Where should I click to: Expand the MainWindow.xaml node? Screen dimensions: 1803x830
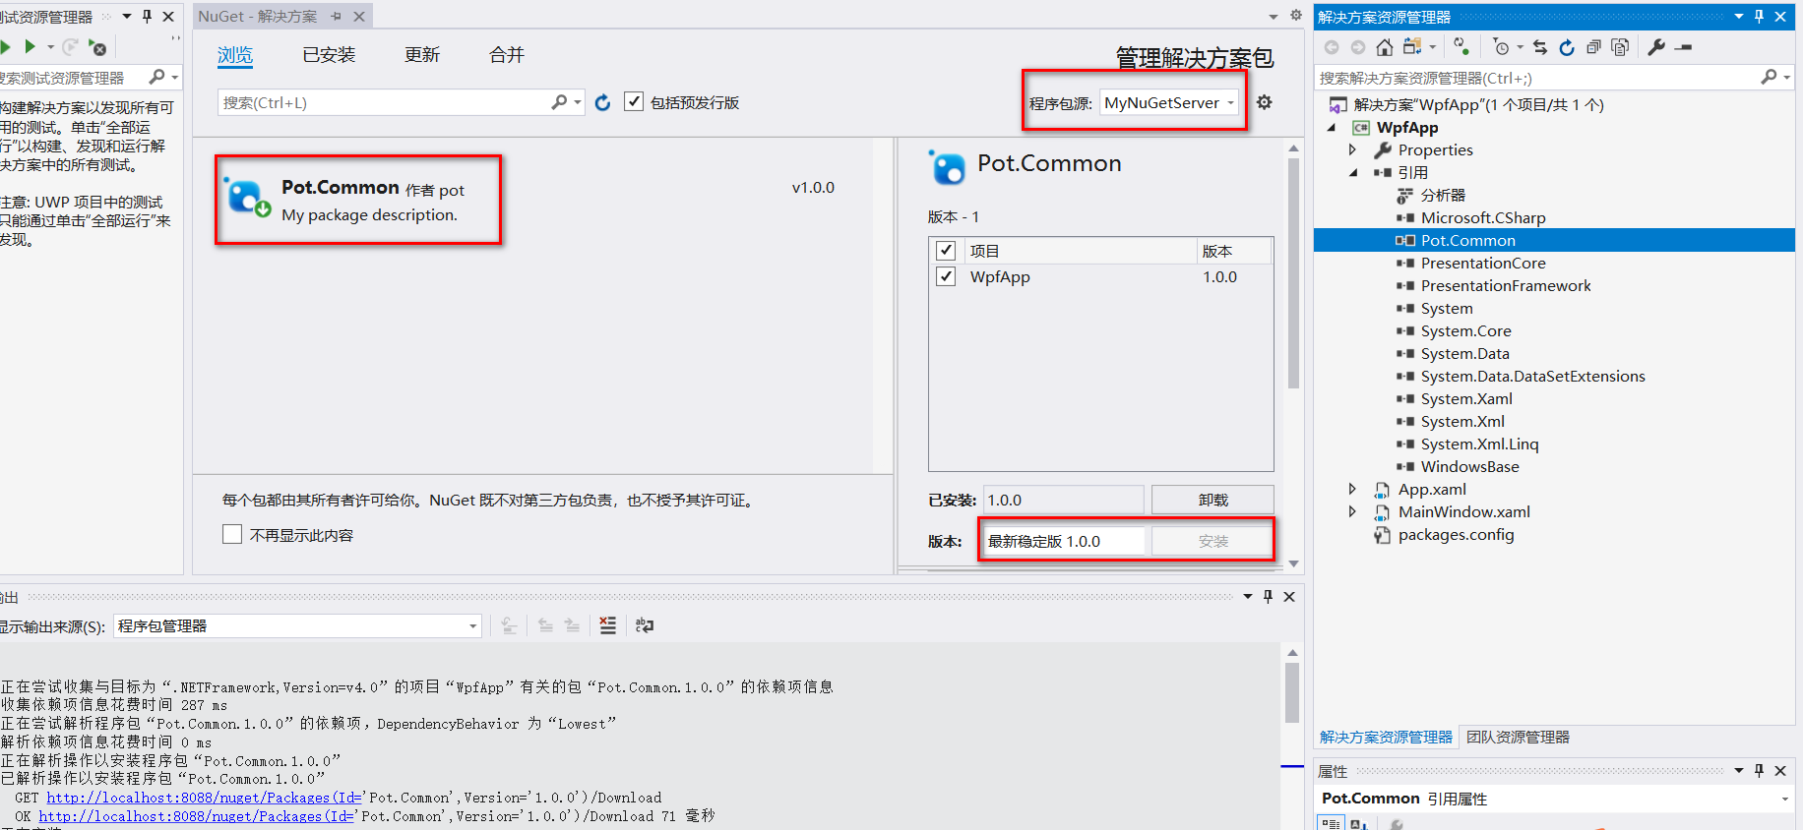[1352, 511]
